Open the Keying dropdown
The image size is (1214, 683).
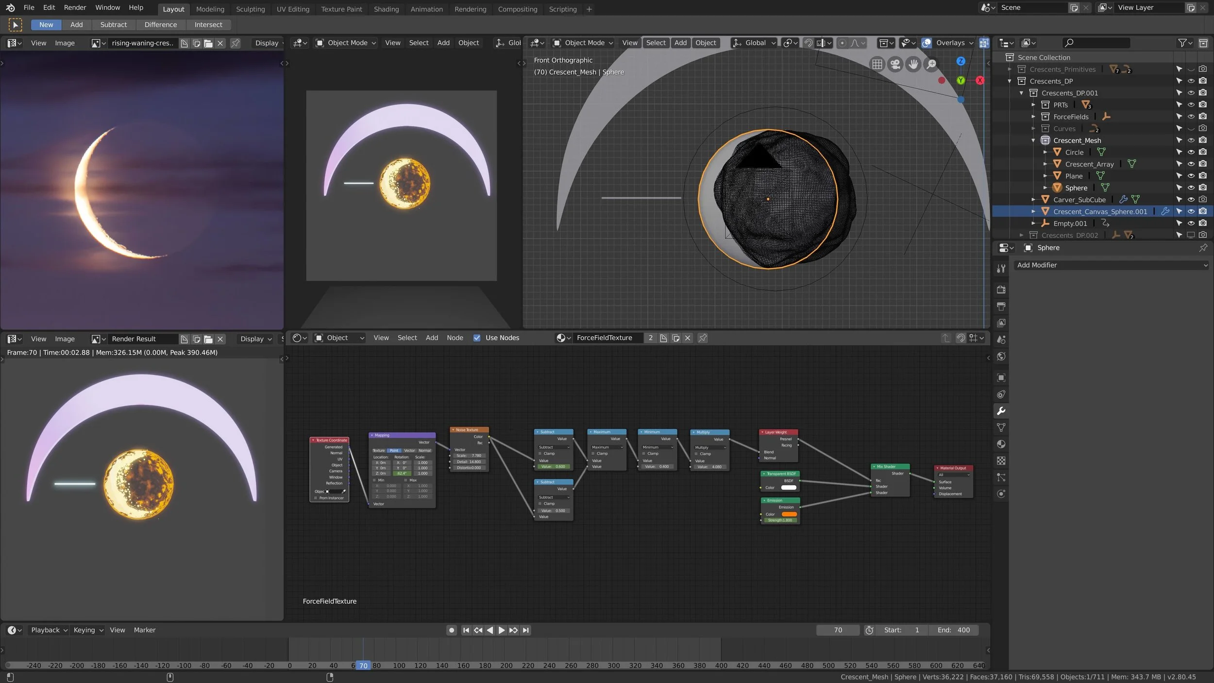[88, 631]
